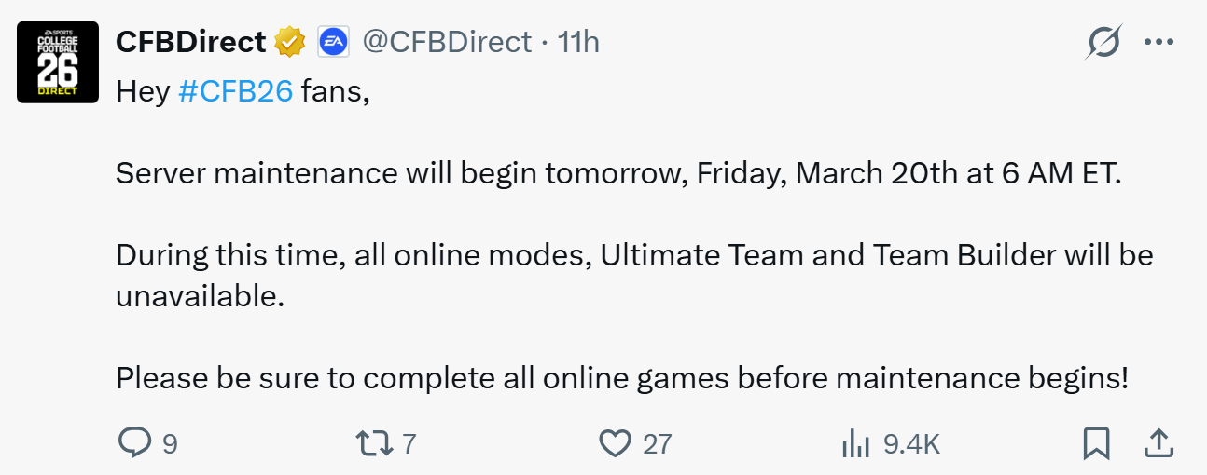Open view analytics bar chart icon

click(x=855, y=444)
